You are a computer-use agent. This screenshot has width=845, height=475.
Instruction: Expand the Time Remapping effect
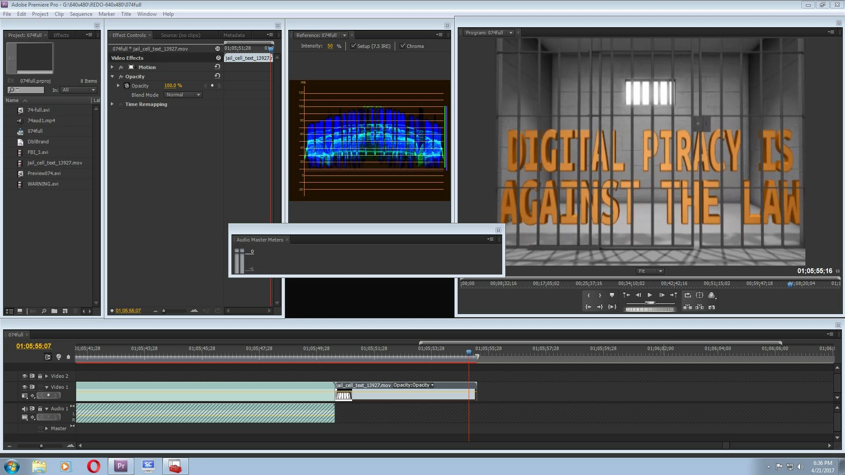click(112, 104)
